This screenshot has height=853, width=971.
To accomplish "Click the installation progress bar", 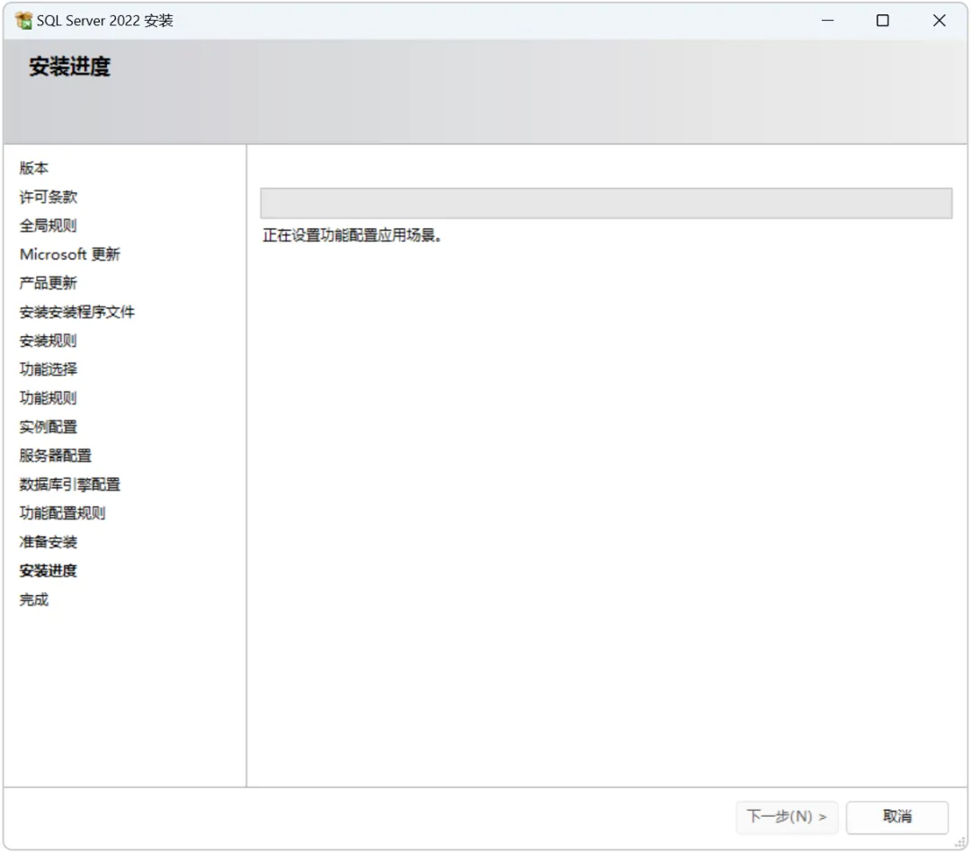I will point(606,203).
